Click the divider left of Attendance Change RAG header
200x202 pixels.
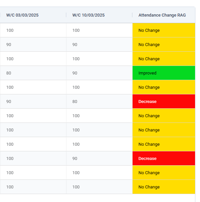(x=132, y=15)
